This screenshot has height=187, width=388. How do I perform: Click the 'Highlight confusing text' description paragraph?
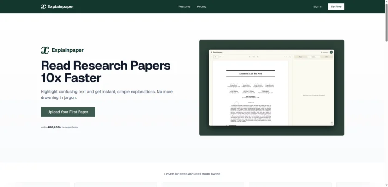pos(107,95)
